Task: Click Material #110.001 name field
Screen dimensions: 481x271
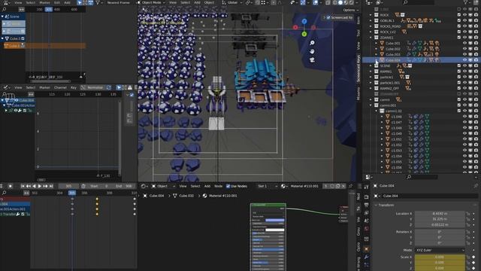Action: [x=304, y=186]
